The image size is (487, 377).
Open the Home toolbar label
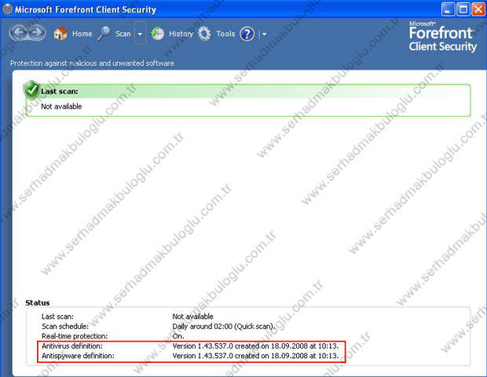pyautogui.click(x=82, y=34)
